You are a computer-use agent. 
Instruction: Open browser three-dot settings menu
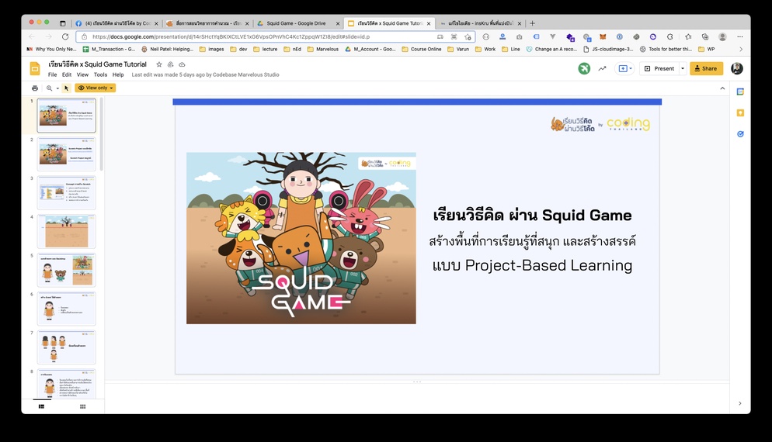pos(739,36)
